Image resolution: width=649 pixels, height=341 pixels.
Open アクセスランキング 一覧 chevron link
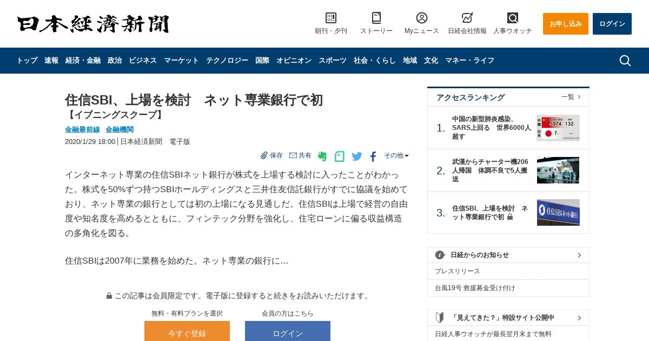(571, 97)
